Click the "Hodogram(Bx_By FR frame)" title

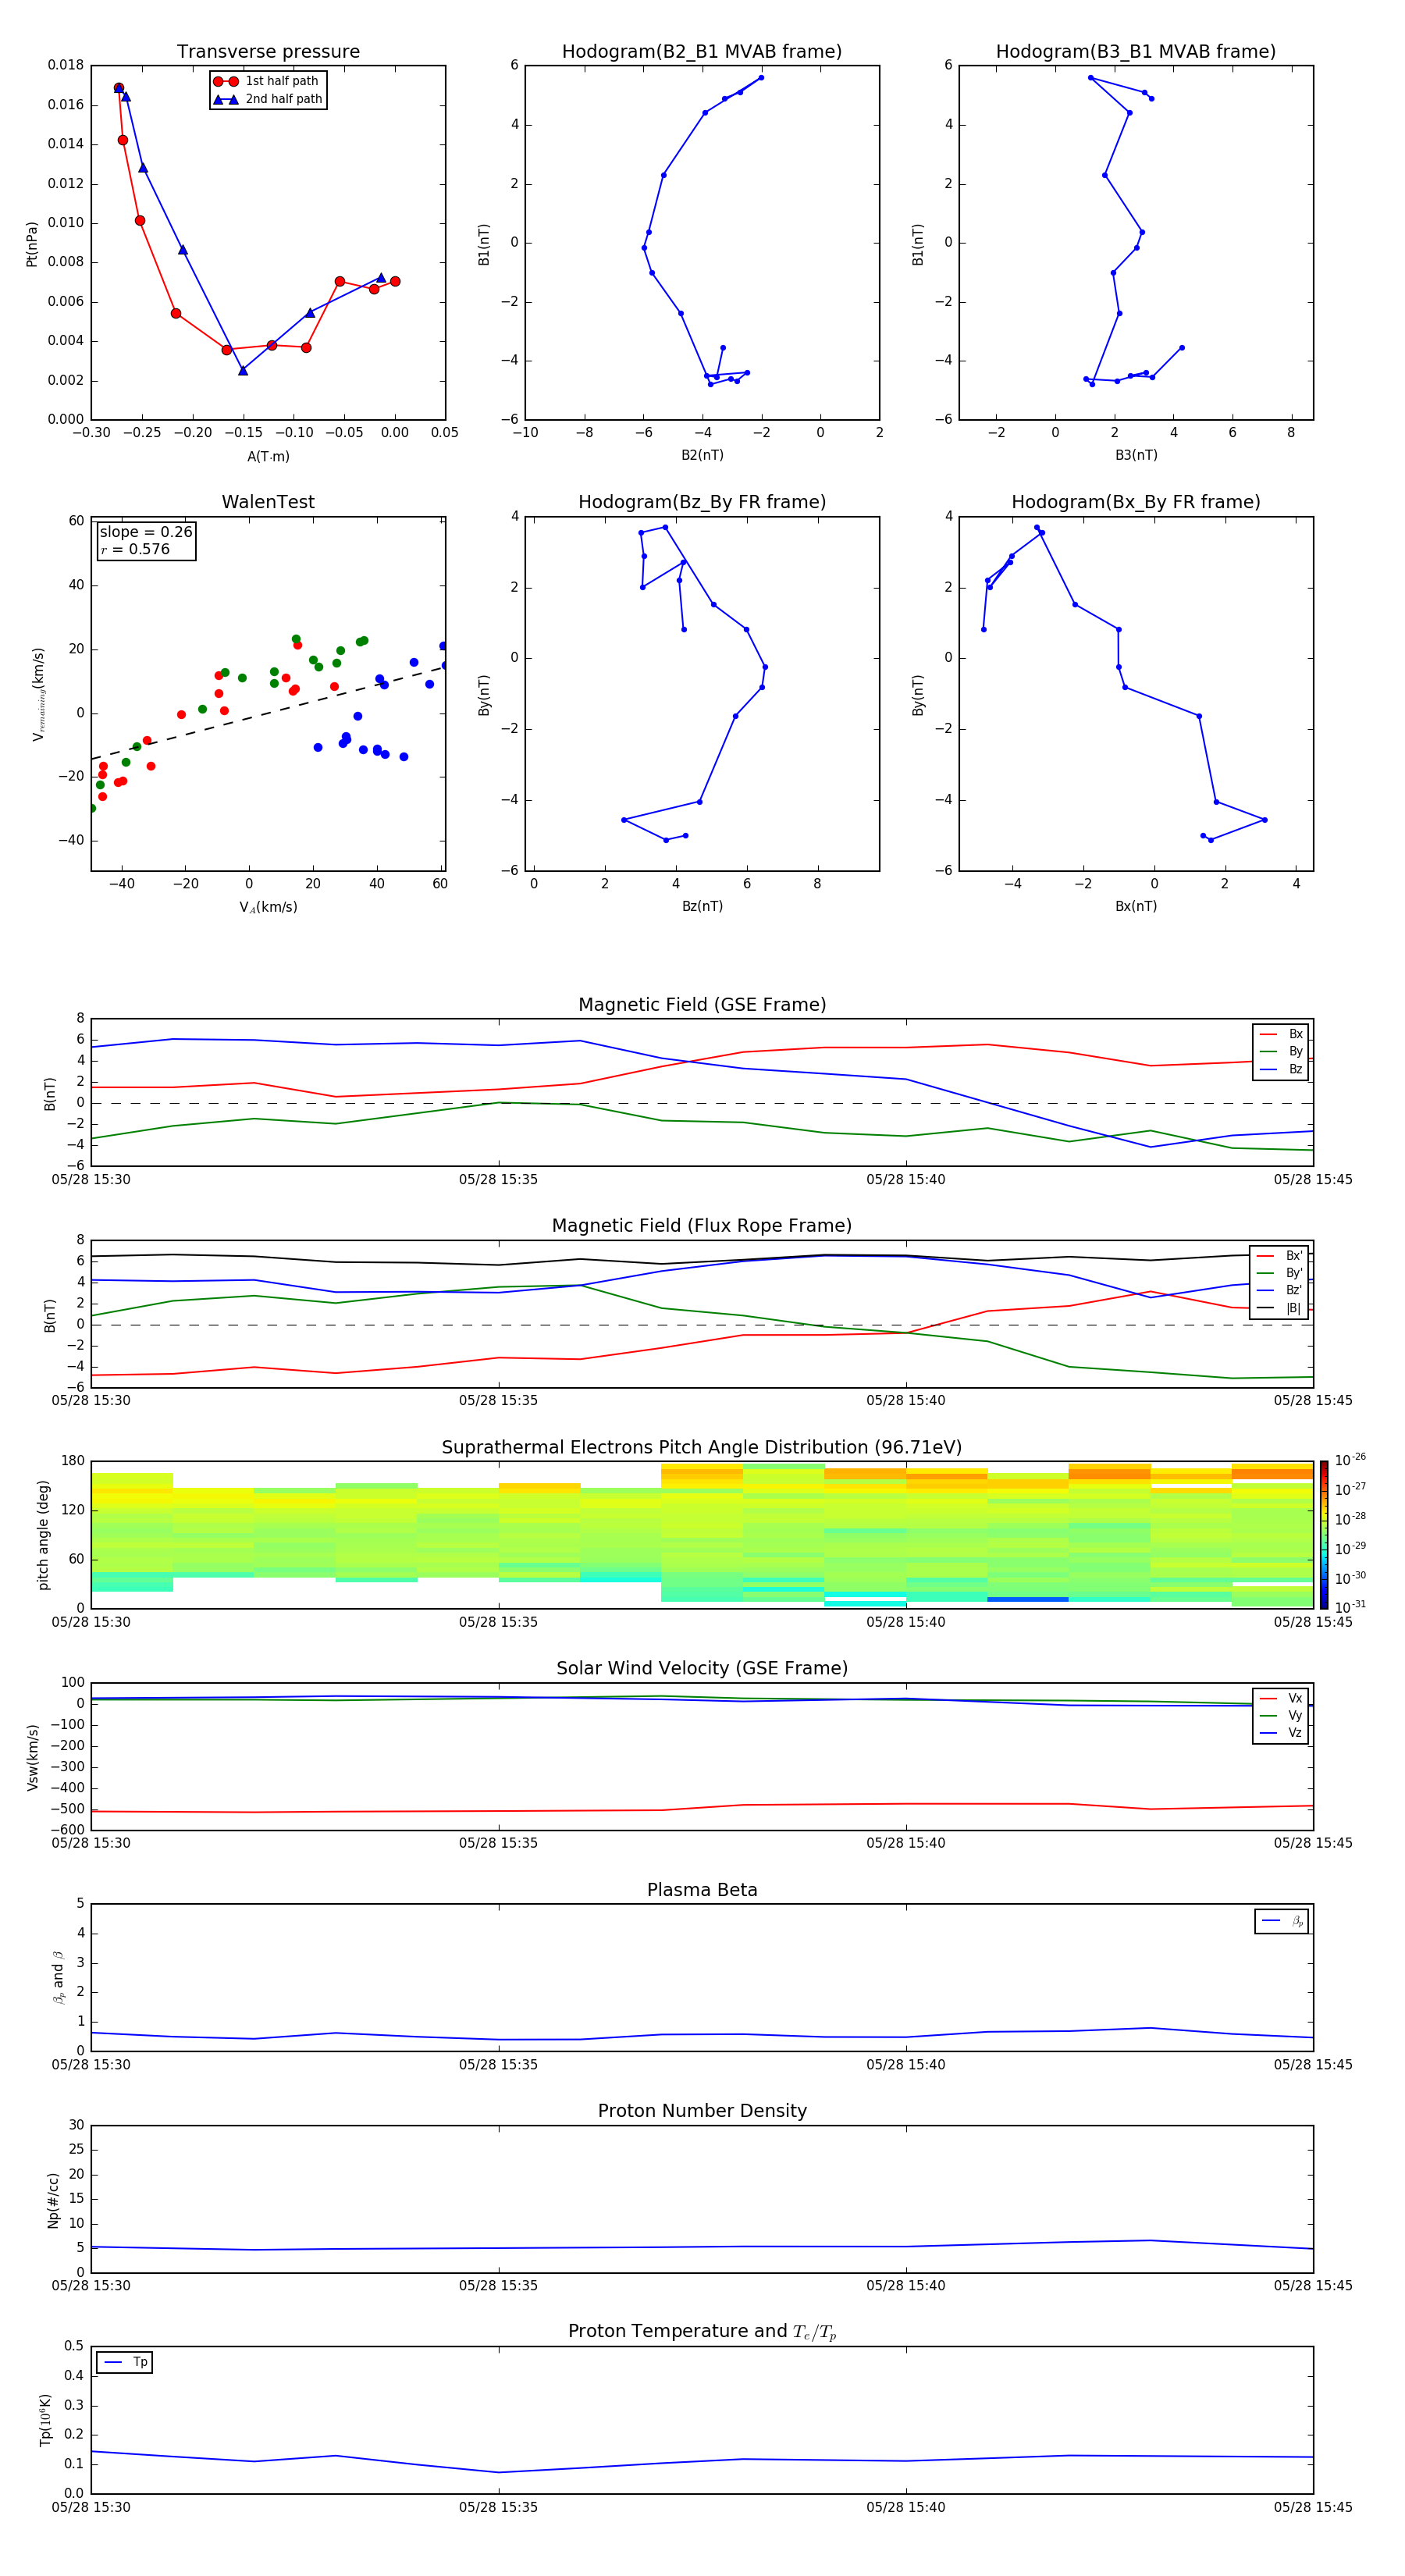(1136, 502)
